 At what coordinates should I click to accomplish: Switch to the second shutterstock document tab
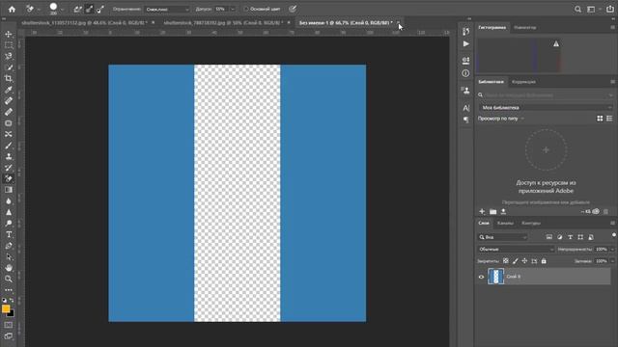coord(223,23)
